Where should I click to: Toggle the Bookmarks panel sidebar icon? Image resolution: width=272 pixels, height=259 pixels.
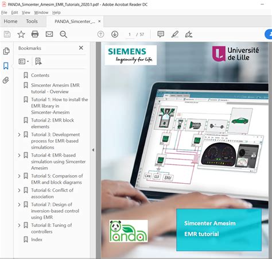(x=6, y=66)
